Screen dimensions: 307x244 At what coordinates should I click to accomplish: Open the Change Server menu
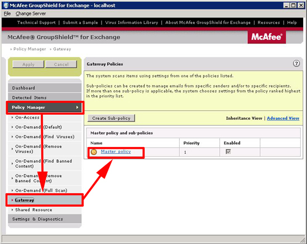coord(31,13)
